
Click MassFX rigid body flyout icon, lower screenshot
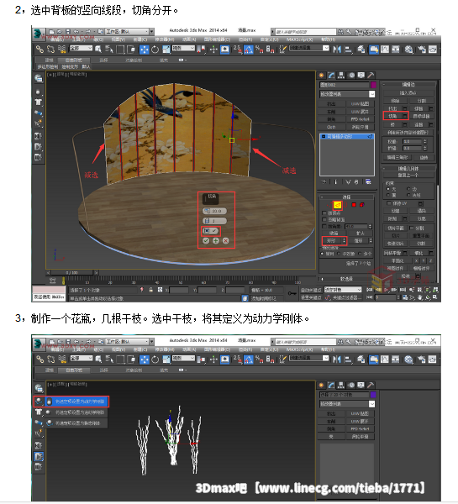coord(39,402)
